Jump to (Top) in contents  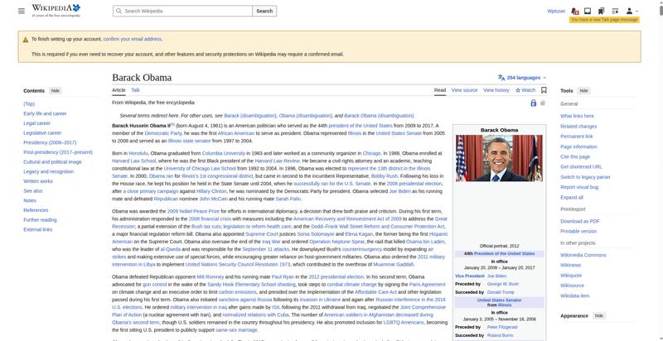(x=29, y=103)
